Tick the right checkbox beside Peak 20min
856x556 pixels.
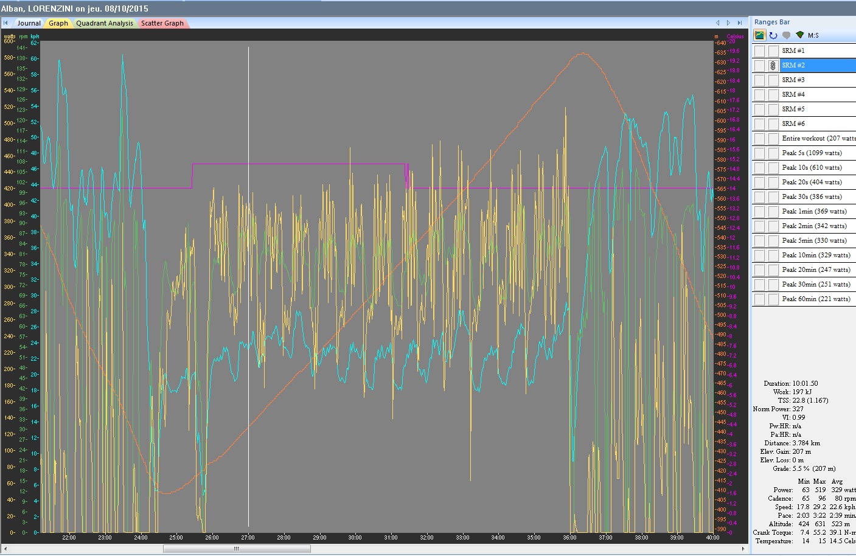773,270
